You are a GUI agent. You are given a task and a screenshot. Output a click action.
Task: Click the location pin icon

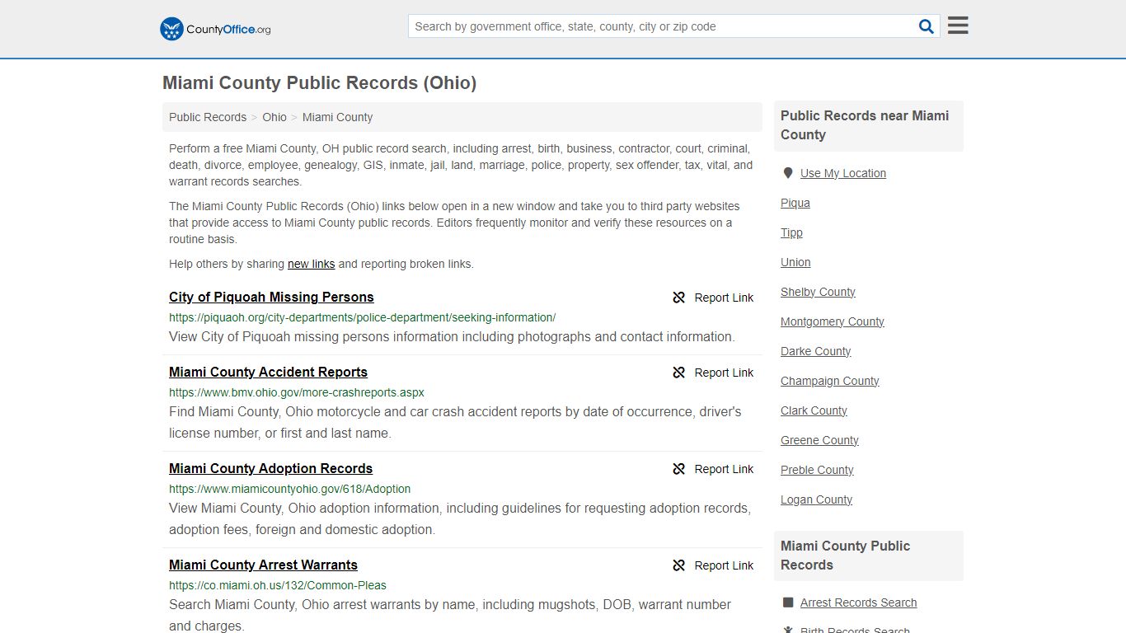coord(787,173)
